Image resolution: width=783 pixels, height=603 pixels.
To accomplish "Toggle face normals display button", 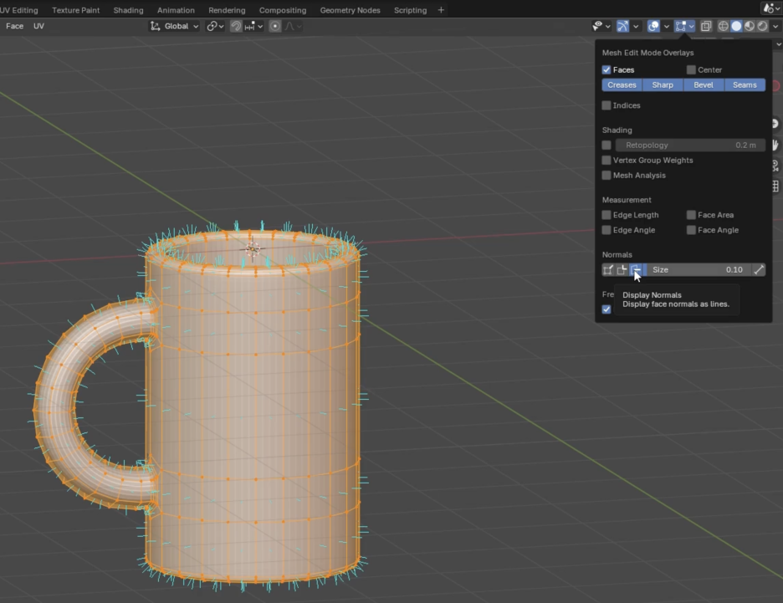I will pyautogui.click(x=636, y=269).
